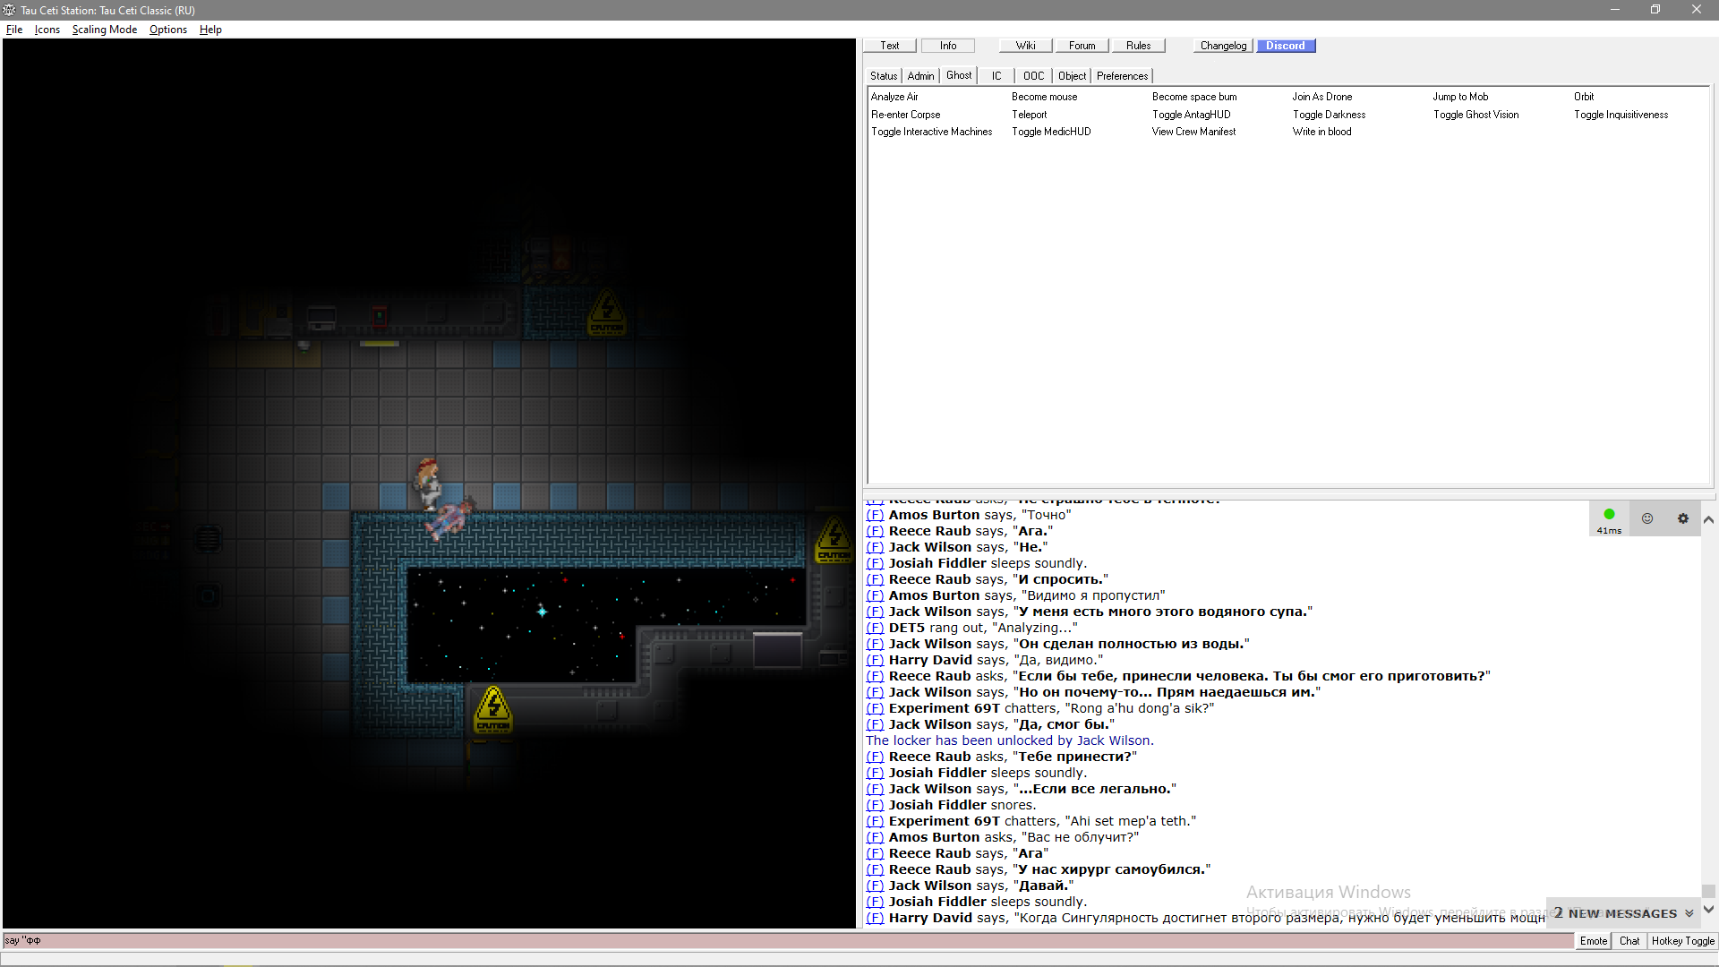Open the Icons menu
Viewport: 1719px width, 967px height.
point(47,30)
